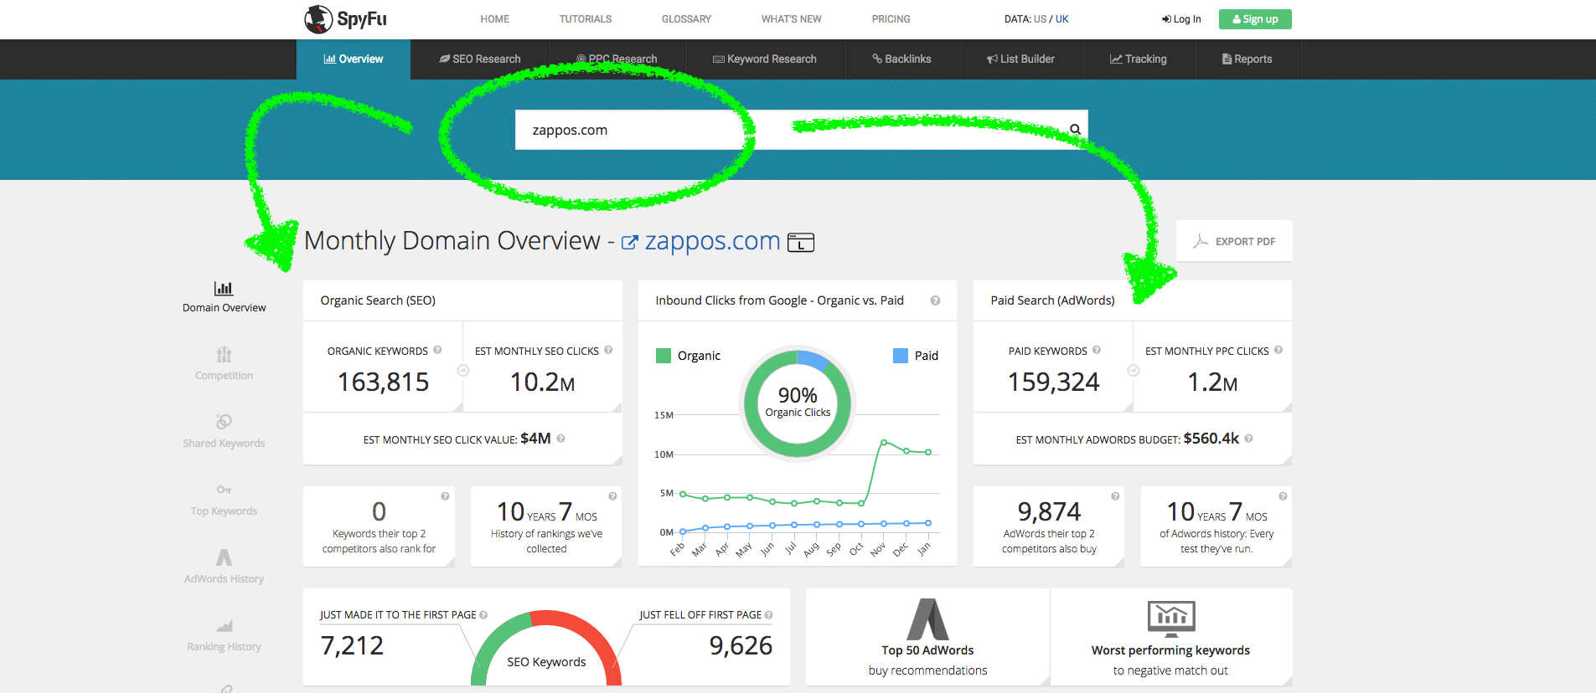Go to the HOME link
The height and width of the screenshot is (693, 1596).
coord(494,18)
